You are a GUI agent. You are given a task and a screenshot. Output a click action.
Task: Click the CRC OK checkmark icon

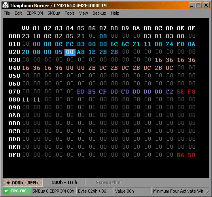click(x=6, y=191)
